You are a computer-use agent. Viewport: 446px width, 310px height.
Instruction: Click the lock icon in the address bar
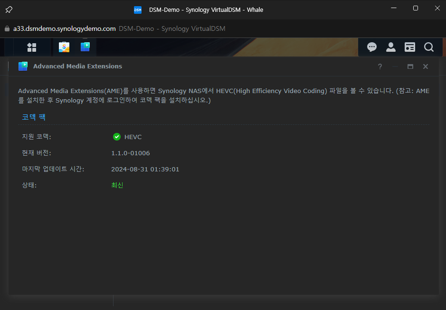click(7, 28)
